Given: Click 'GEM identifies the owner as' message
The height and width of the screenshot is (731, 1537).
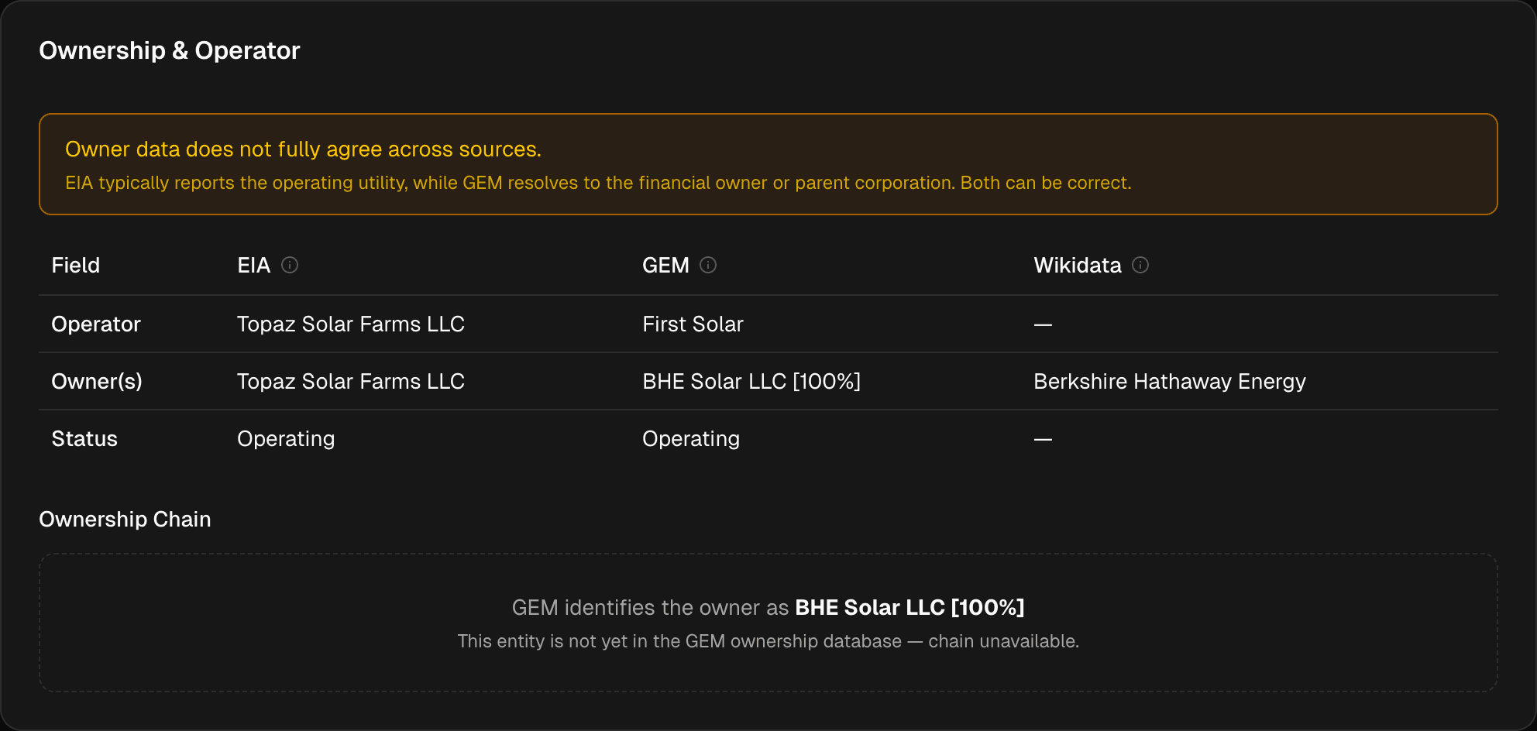Looking at the screenshot, I should [x=768, y=607].
